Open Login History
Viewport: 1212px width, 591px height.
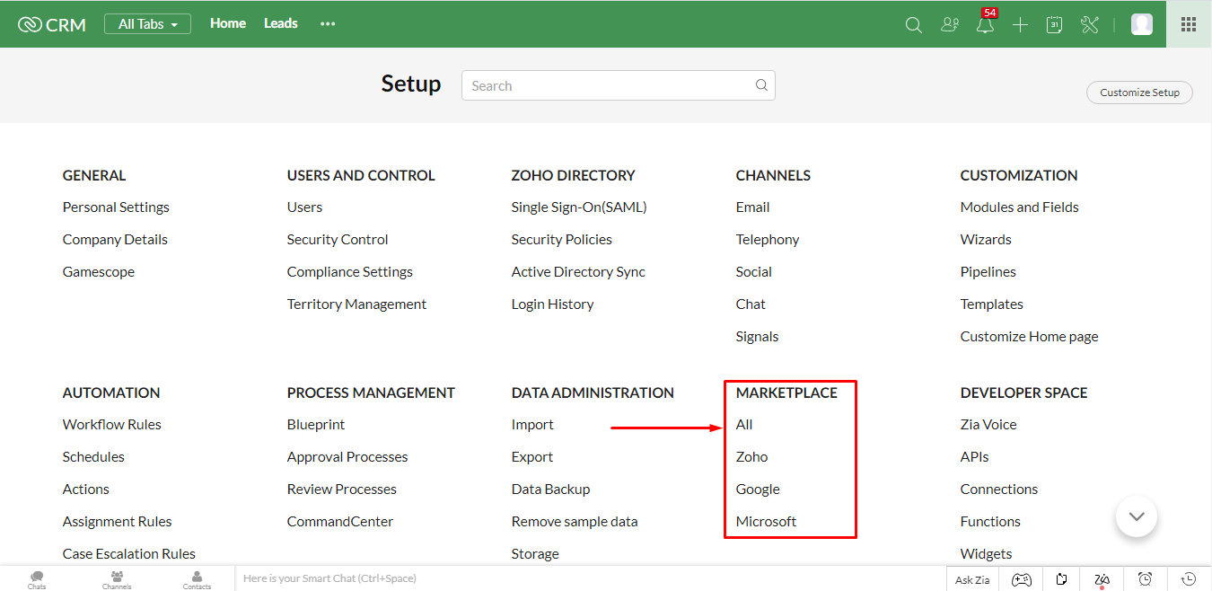point(553,304)
